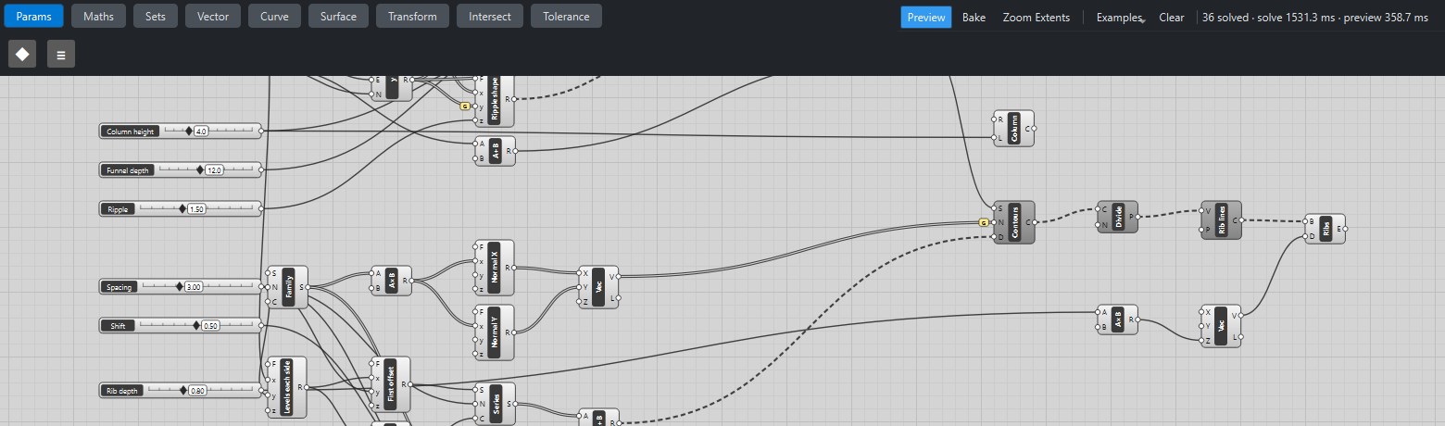
Task: Click the list icon button beside the diamond
Action: point(61,54)
